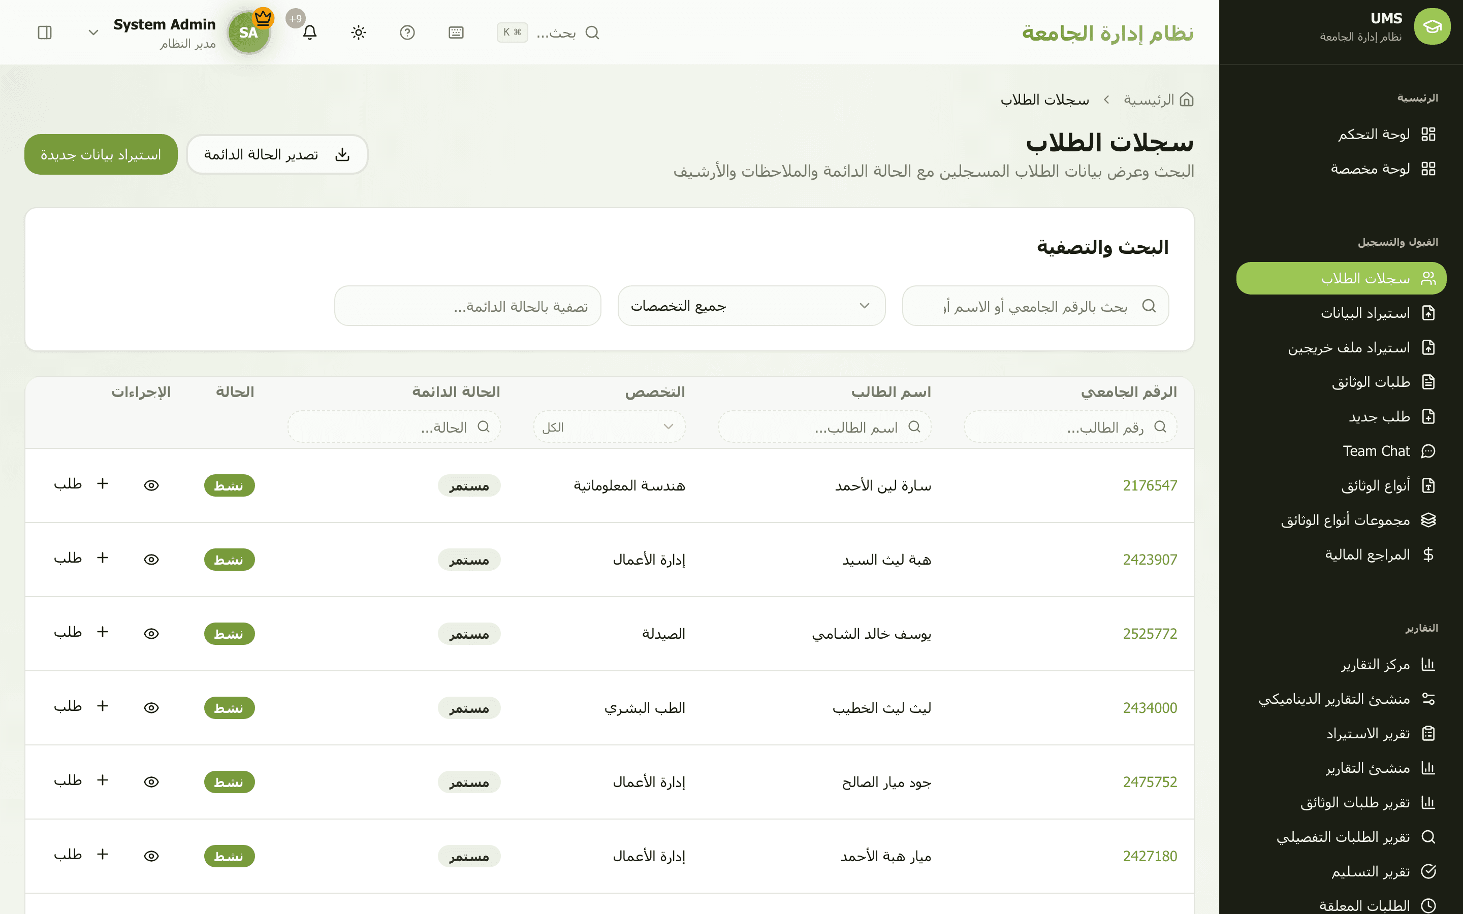Focus the اسم الطالب column search field

(824, 427)
